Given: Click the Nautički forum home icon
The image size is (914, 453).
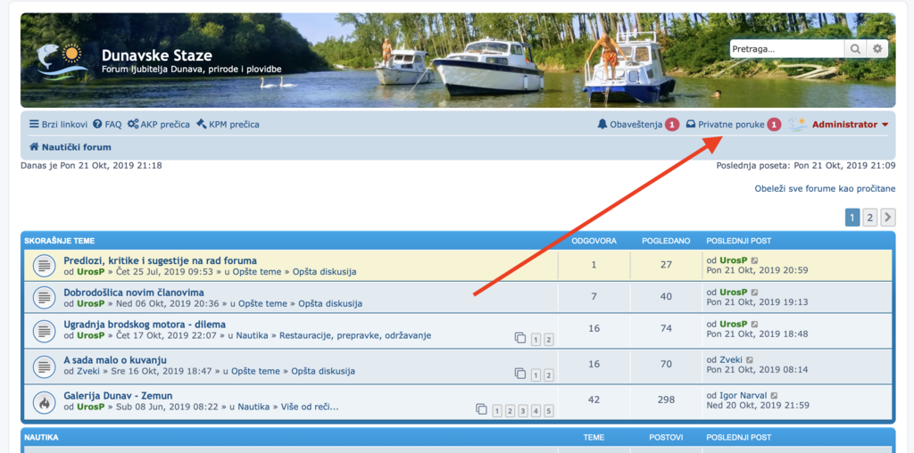Looking at the screenshot, I should click(35, 147).
